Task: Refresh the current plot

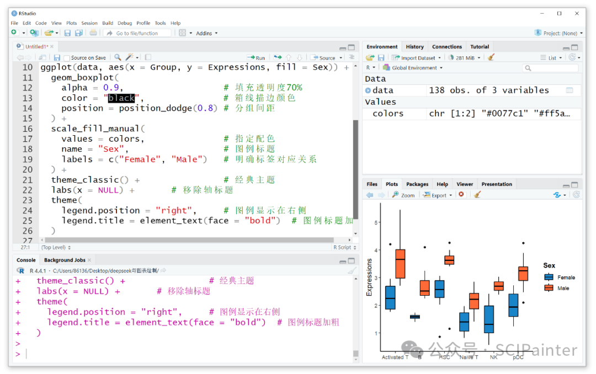Action: tap(576, 195)
